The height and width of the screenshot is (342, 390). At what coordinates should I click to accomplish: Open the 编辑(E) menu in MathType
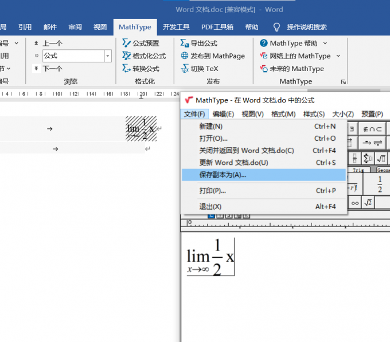click(223, 114)
